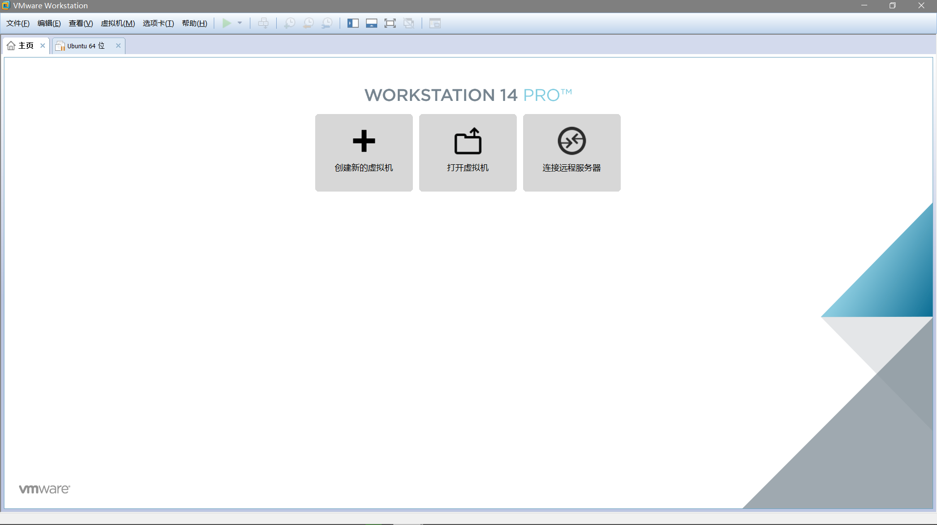Click the console view toolbar icon
This screenshot has height=525, width=937.
435,23
